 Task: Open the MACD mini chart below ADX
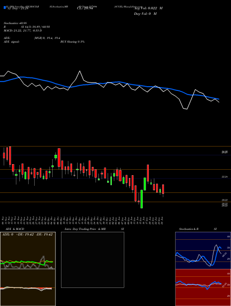[x=28, y=287]
